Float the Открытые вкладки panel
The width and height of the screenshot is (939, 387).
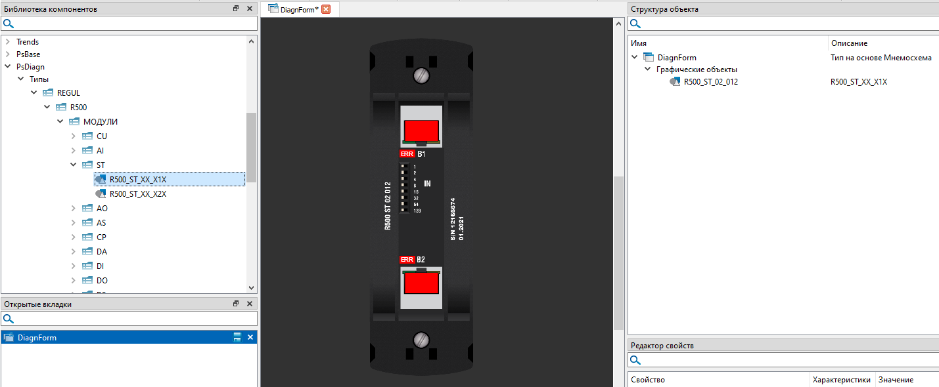click(x=236, y=304)
